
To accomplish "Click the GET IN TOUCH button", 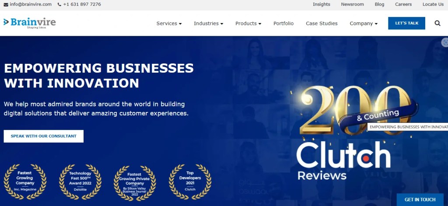I will 420,200.
